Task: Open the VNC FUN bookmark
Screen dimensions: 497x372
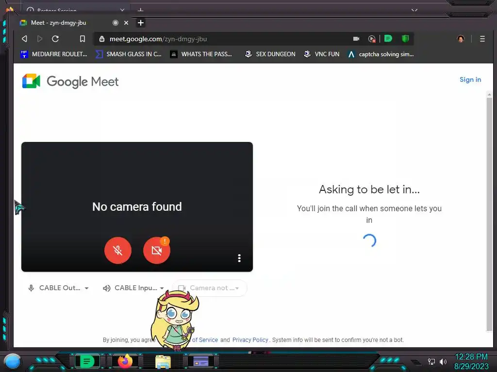Action: coord(321,54)
